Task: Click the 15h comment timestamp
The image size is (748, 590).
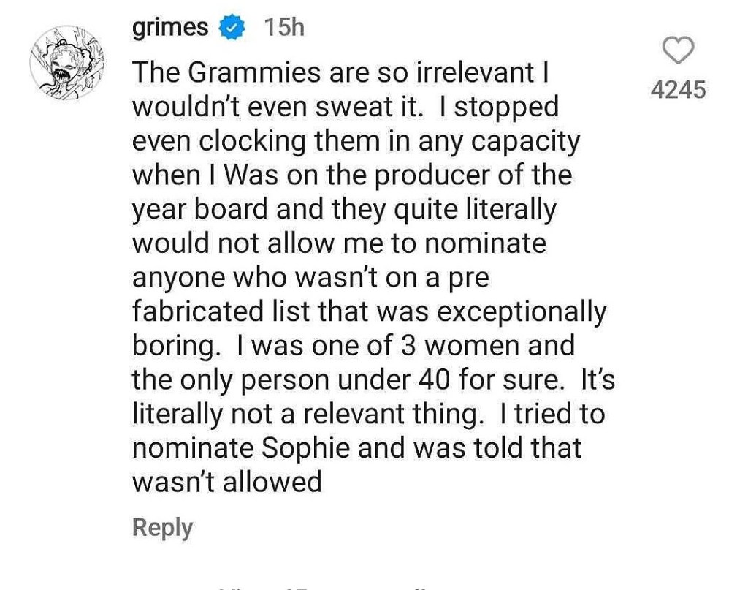Action: pyautogui.click(x=283, y=28)
